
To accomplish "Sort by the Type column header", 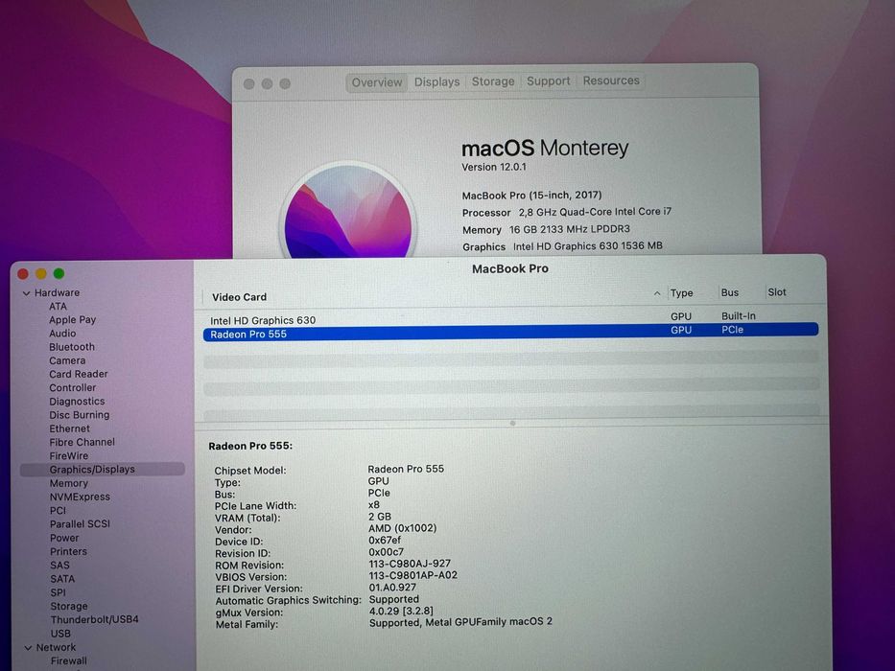I will [681, 293].
